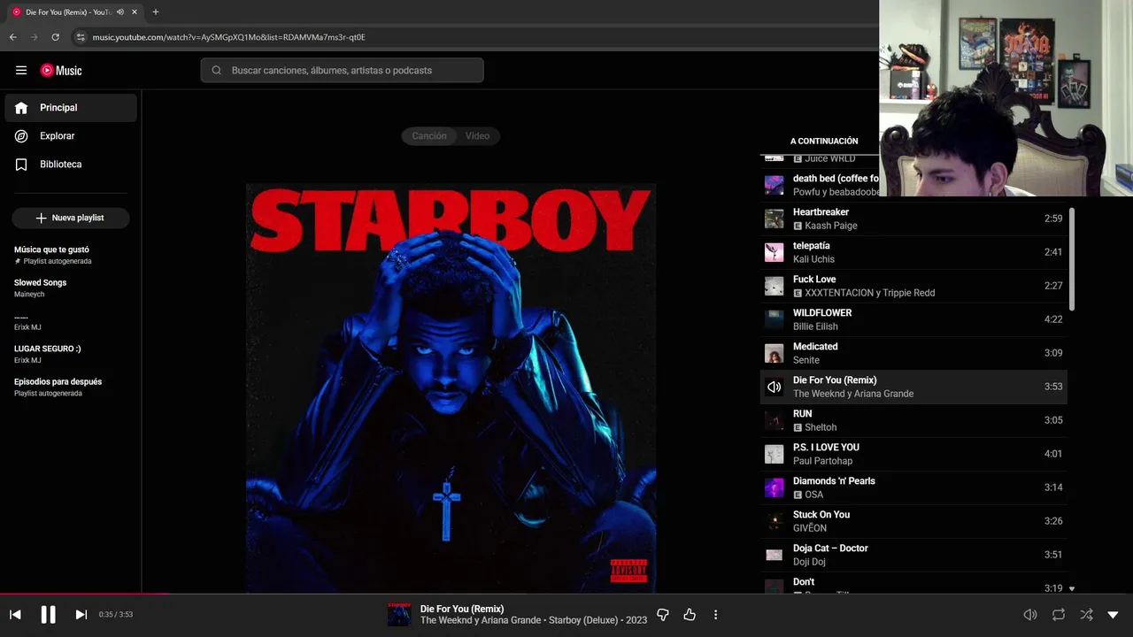Play Diamonds 'n' Pearls by OSA
The height and width of the screenshot is (637, 1133).
tap(913, 487)
